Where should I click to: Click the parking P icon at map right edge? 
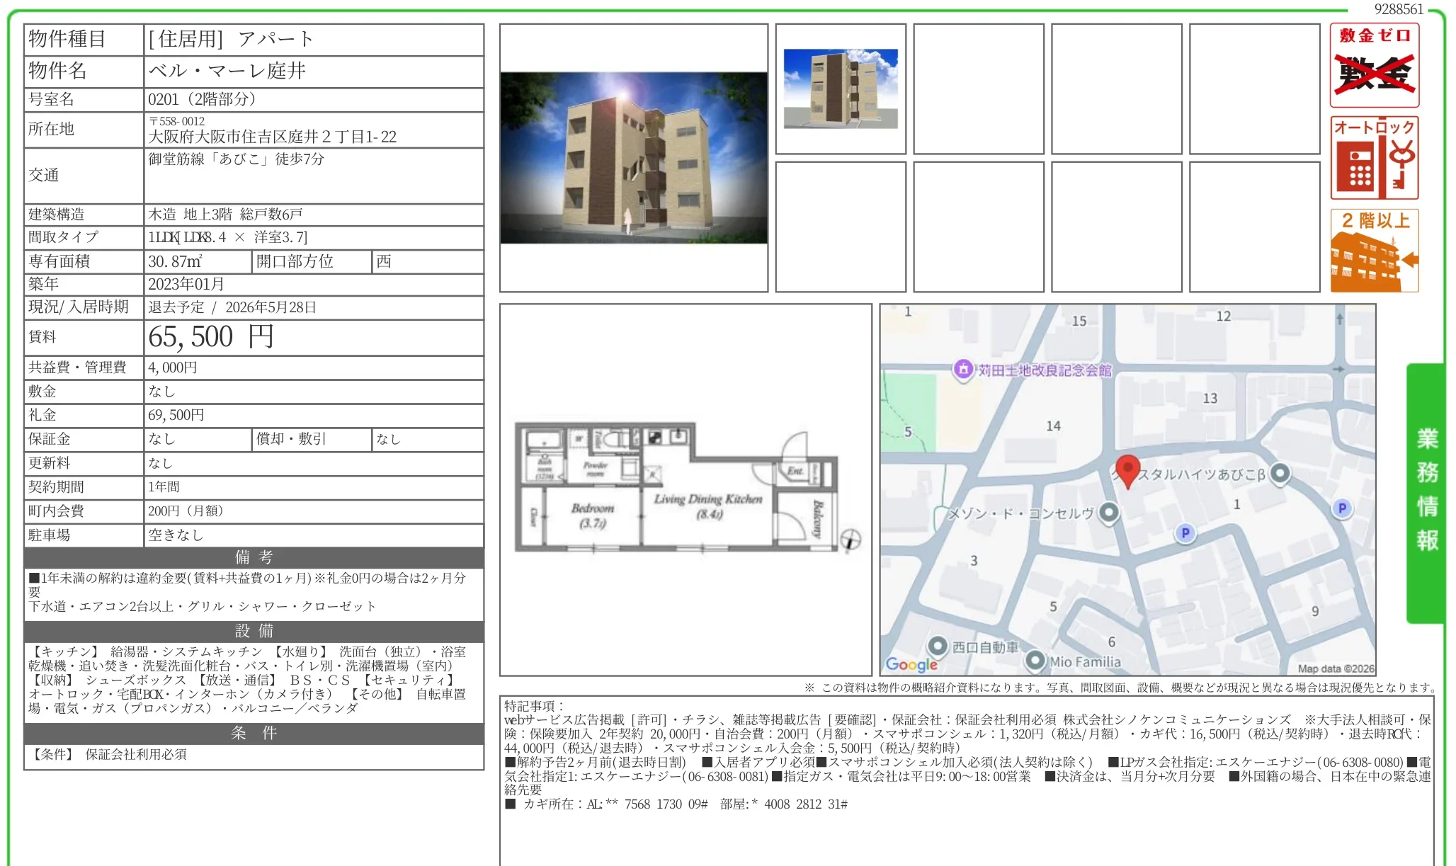click(1342, 508)
